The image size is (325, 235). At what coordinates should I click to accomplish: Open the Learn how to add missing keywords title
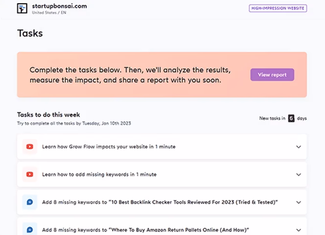click(x=99, y=174)
